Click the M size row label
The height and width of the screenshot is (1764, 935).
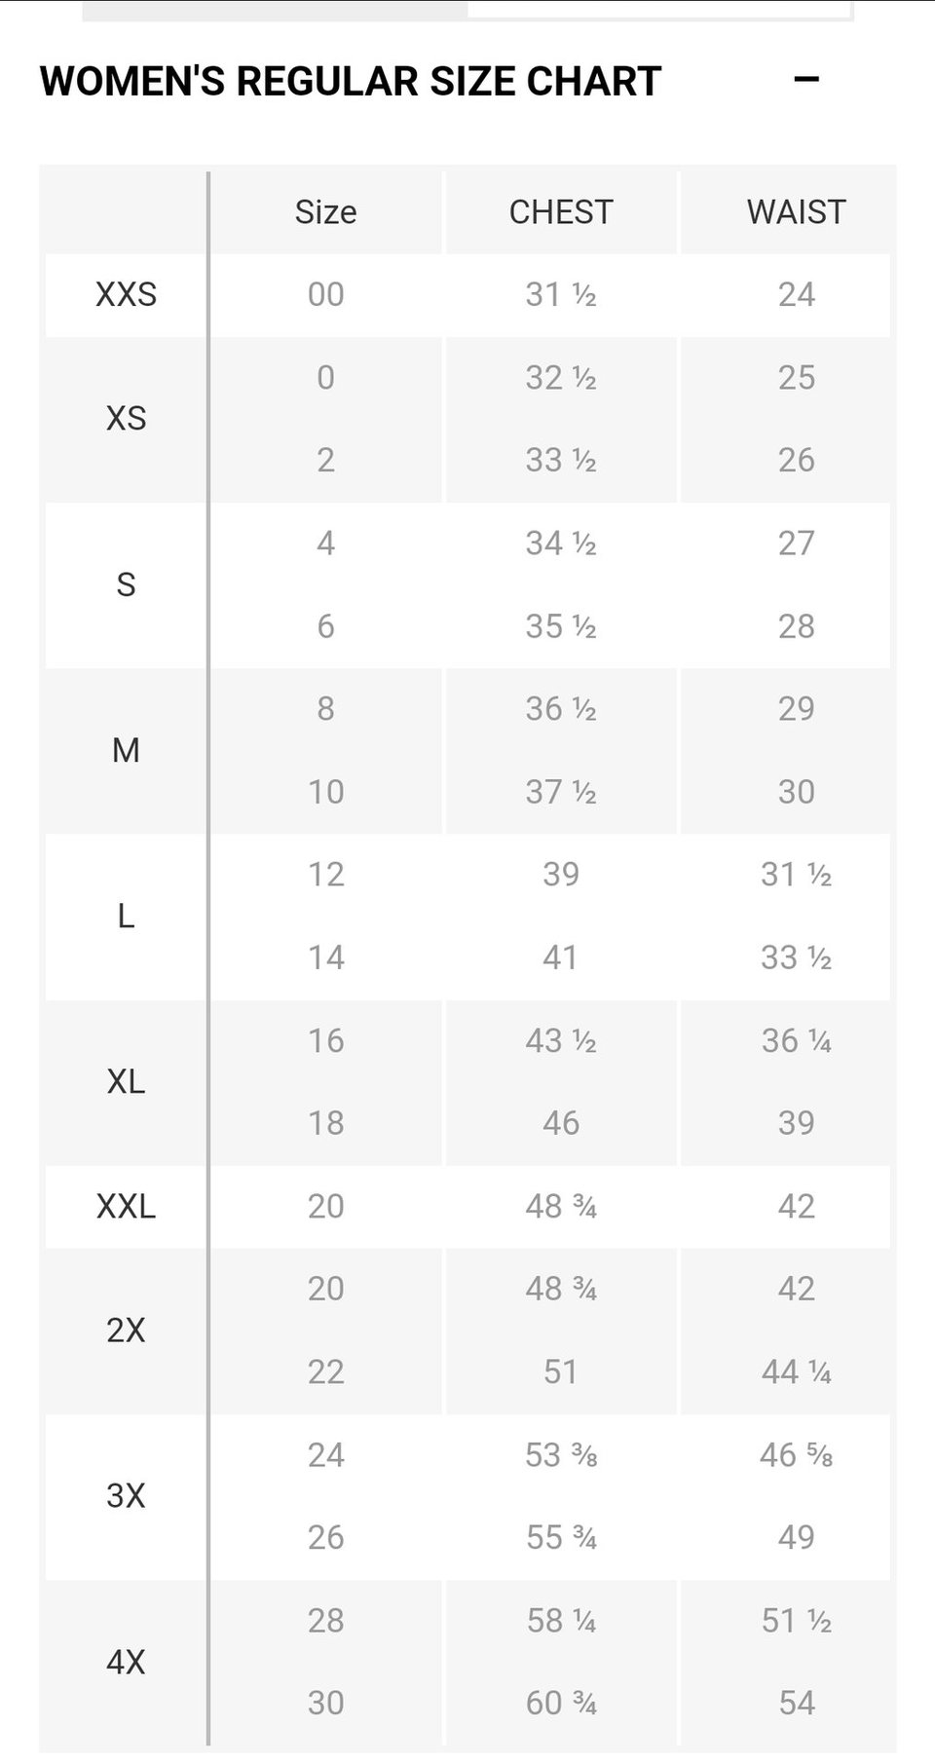click(126, 750)
